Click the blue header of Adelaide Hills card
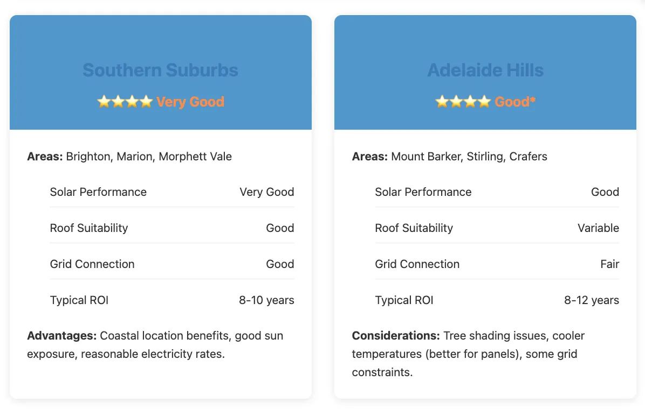Viewport: 645px width, 409px height. (485, 72)
